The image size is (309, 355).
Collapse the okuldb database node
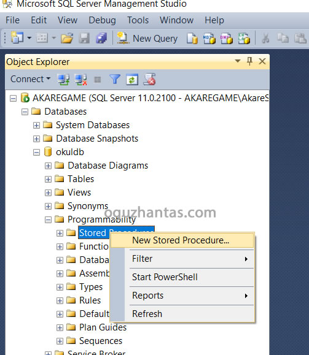point(36,153)
